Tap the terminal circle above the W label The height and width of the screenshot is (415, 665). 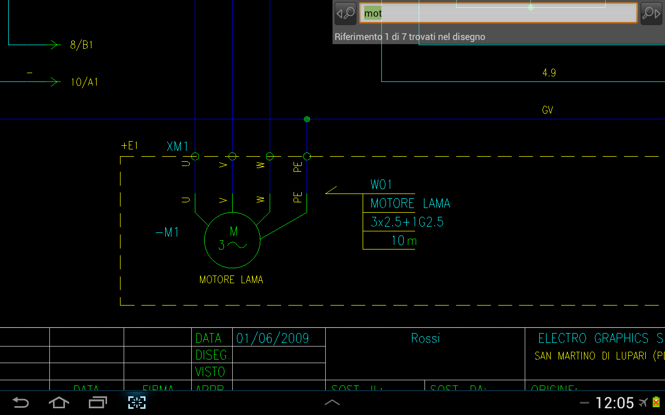(x=270, y=156)
